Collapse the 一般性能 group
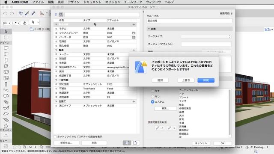Screen dimensions: 274x154 [x=56, y=80]
